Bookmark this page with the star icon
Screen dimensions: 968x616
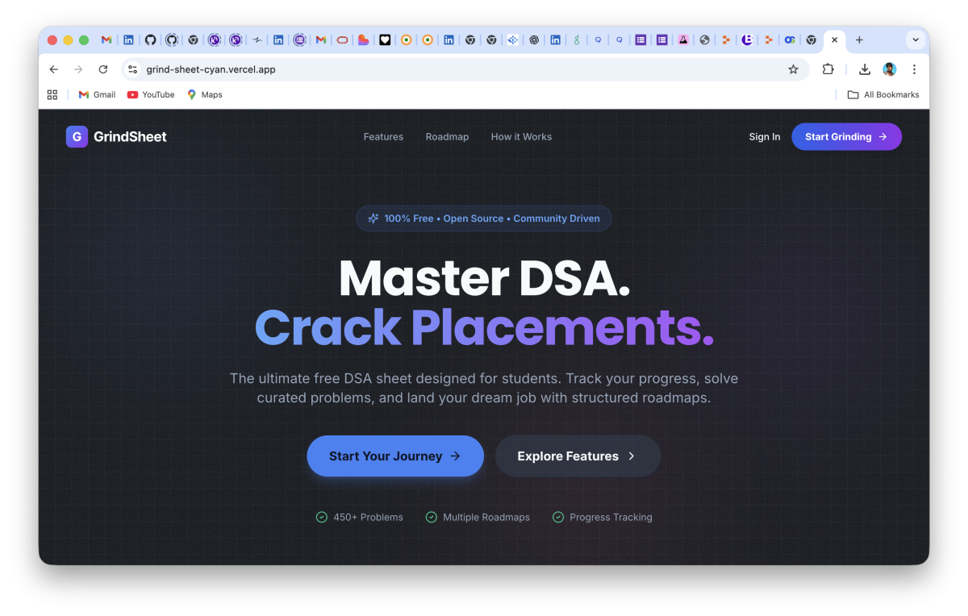(x=793, y=69)
